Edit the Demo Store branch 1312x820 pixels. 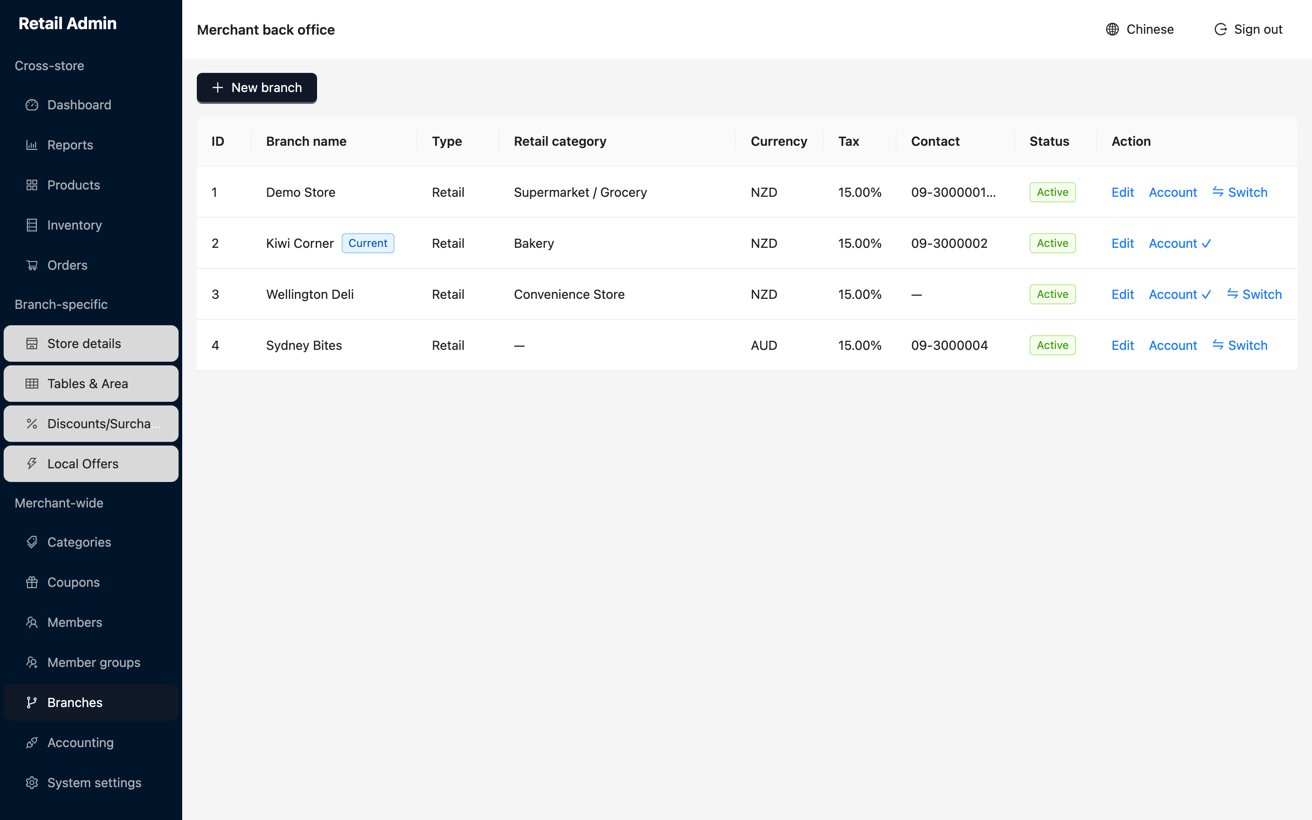pyautogui.click(x=1122, y=192)
